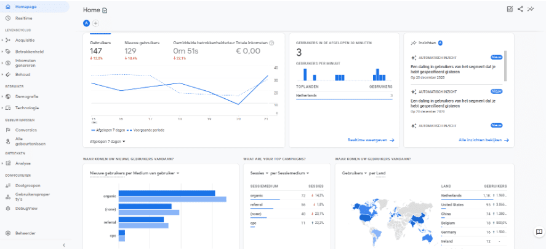546x251 pixels.
Task: Click the feedback icon at bottom right
Action: click(x=539, y=231)
